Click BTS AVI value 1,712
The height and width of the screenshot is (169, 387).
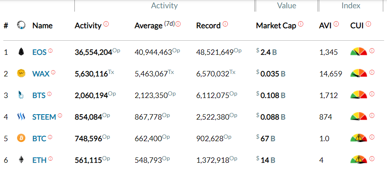tap(328, 96)
